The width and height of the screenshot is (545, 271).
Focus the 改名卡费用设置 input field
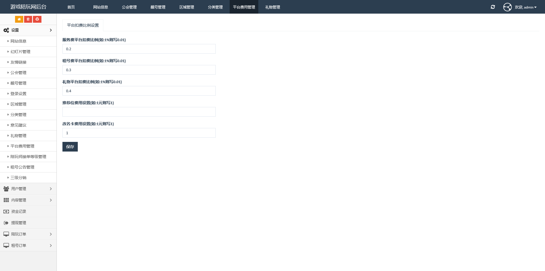pyautogui.click(x=139, y=133)
